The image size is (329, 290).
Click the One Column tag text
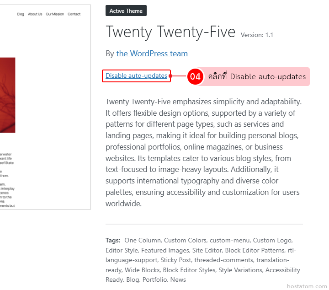point(143,240)
